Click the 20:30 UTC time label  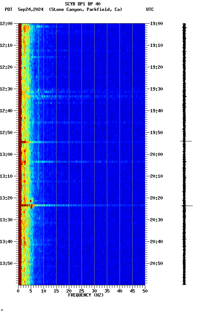tap(157, 220)
